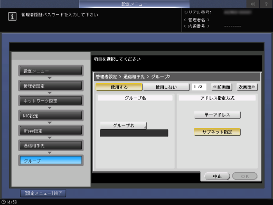The width and height of the screenshot is (273, 205).
Task: Click the 管理者認証パスワード prompt message
Action: click(x=60, y=15)
